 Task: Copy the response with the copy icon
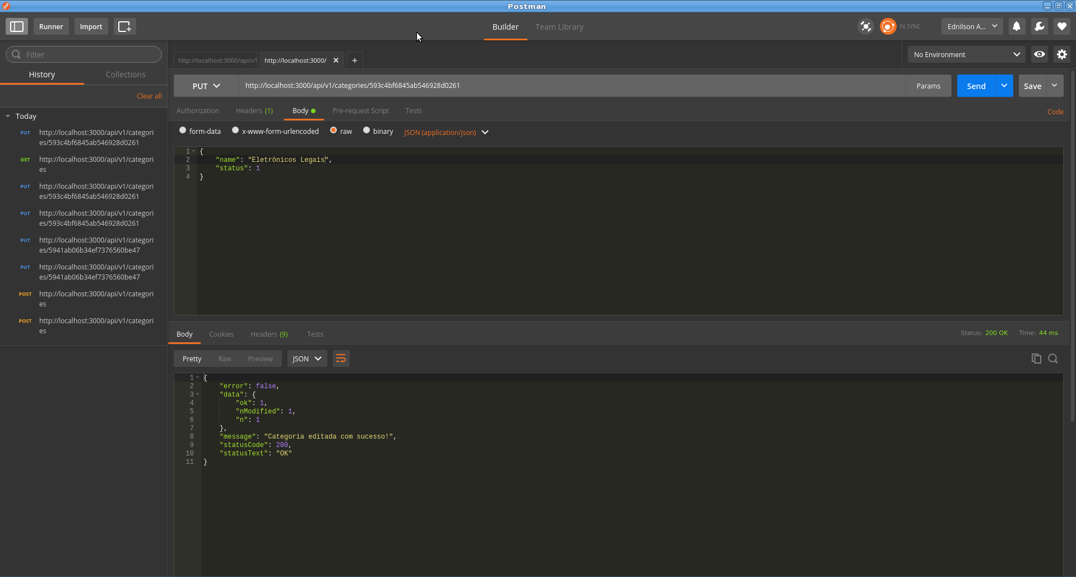[1036, 359]
